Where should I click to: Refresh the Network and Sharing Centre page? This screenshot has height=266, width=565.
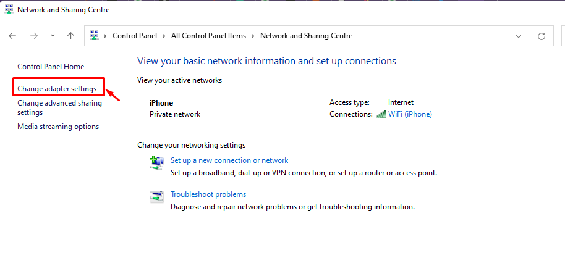tap(542, 36)
